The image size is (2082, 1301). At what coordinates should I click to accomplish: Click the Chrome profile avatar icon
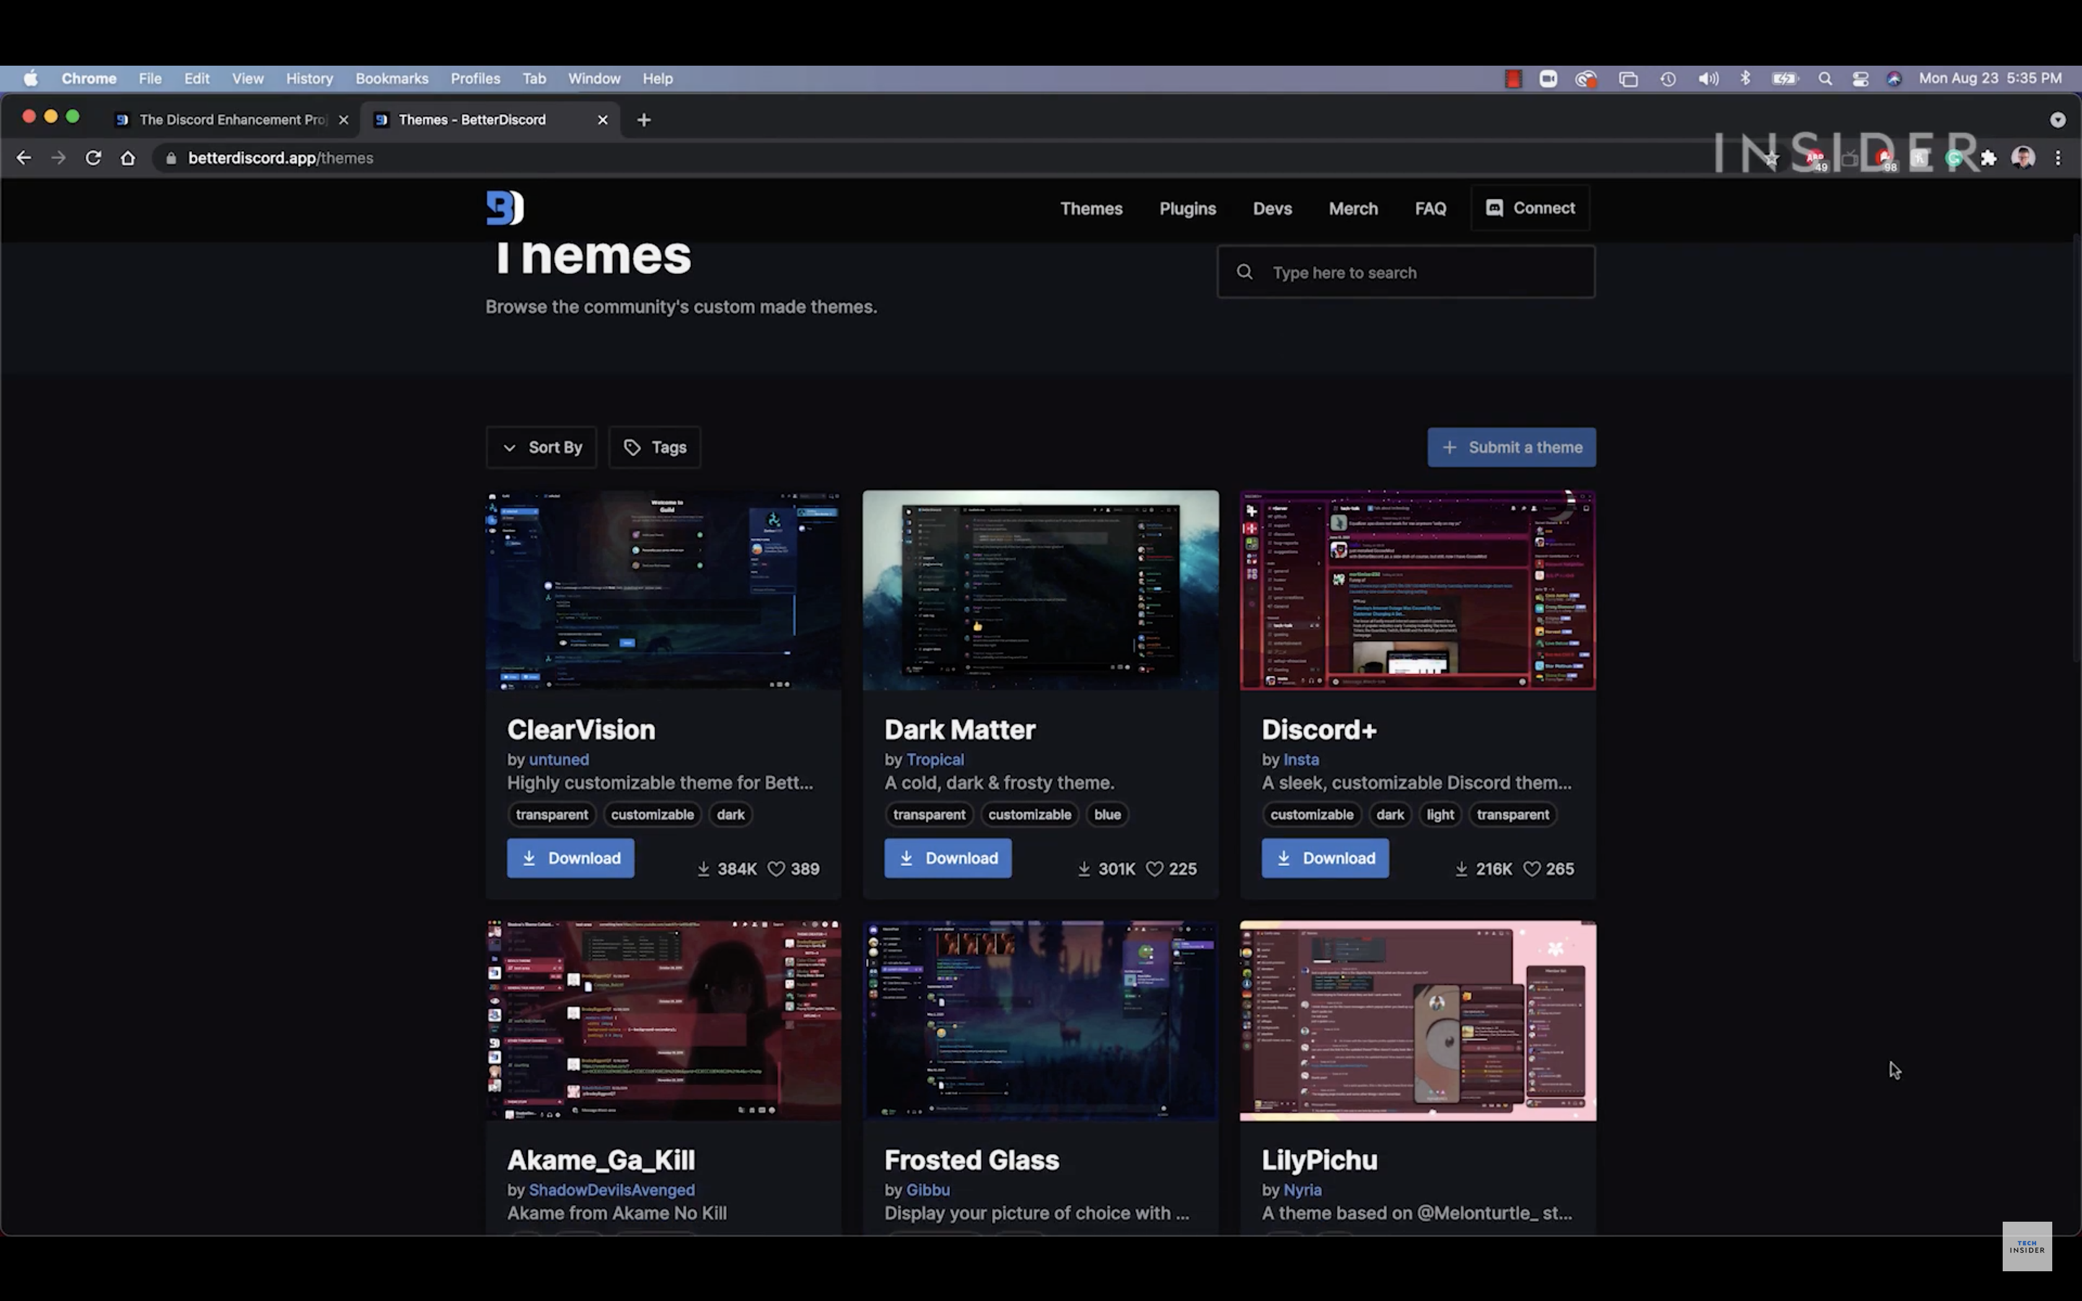2023,157
